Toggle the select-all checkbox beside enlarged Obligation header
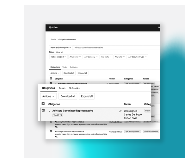The width and height of the screenshot is (185, 158). [43, 104]
